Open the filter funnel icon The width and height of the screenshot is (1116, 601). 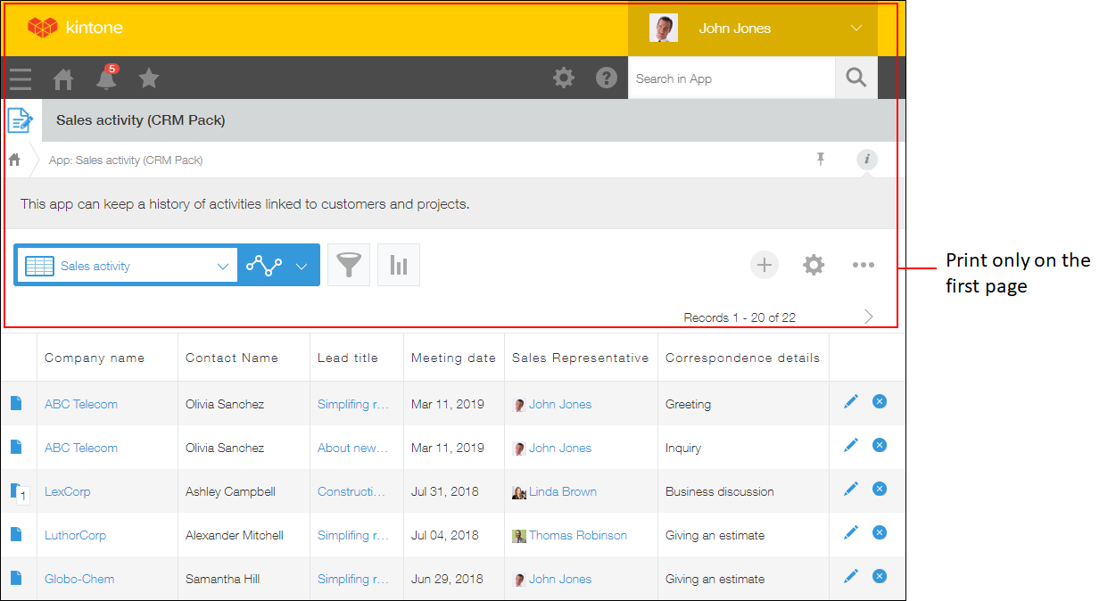(x=349, y=266)
